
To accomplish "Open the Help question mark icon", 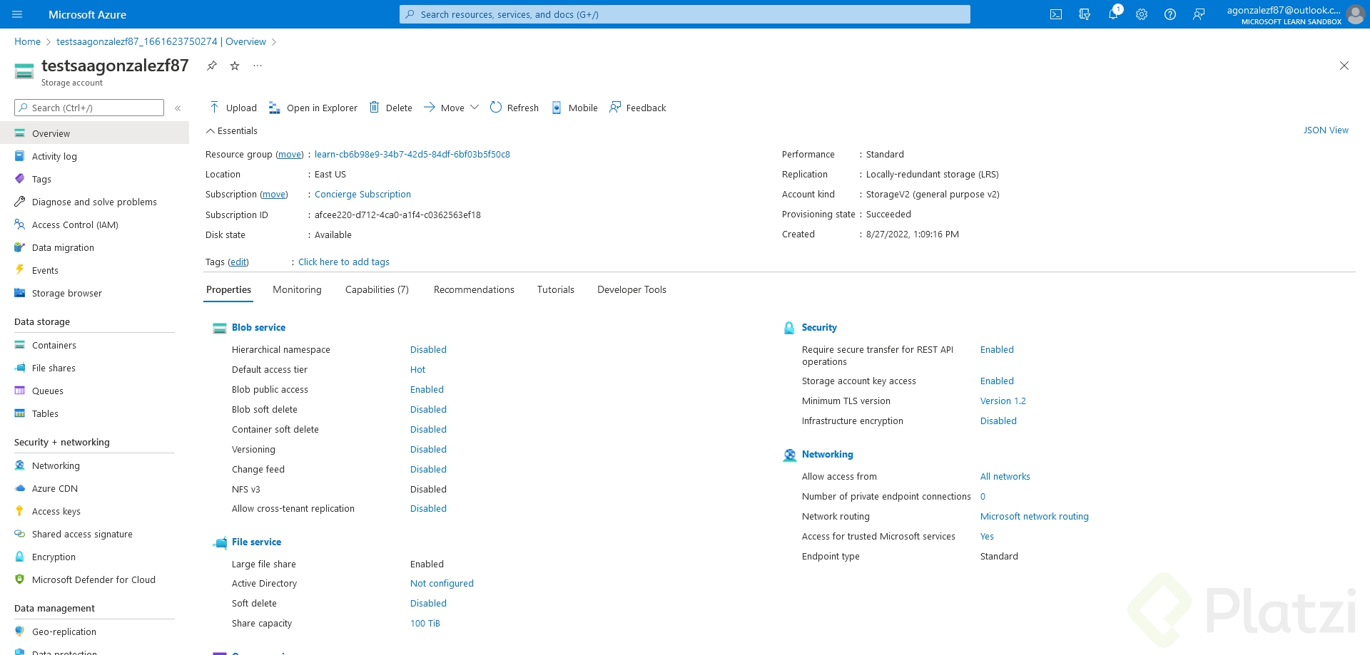I will [x=1170, y=14].
